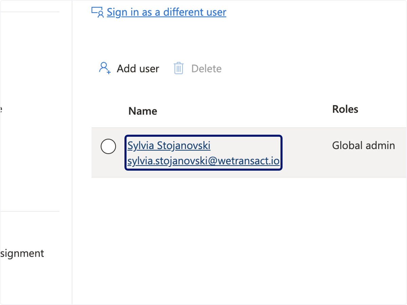The image size is (407, 305).
Task: Open the Sylvia Stojanovski name link
Action: [x=169, y=146]
